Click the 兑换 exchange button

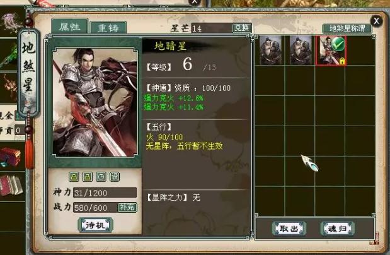[242, 28]
